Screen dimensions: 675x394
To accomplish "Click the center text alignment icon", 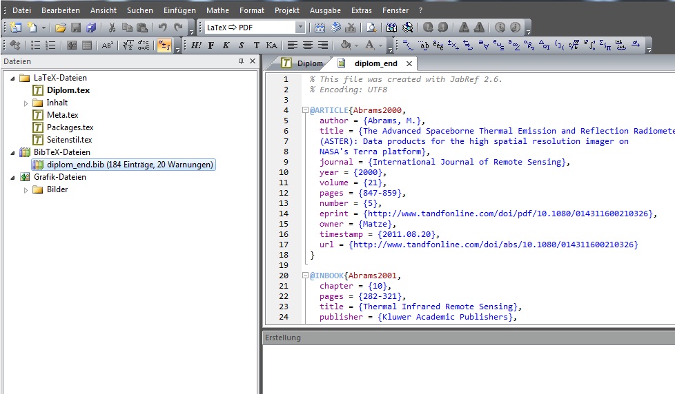I will (307, 45).
